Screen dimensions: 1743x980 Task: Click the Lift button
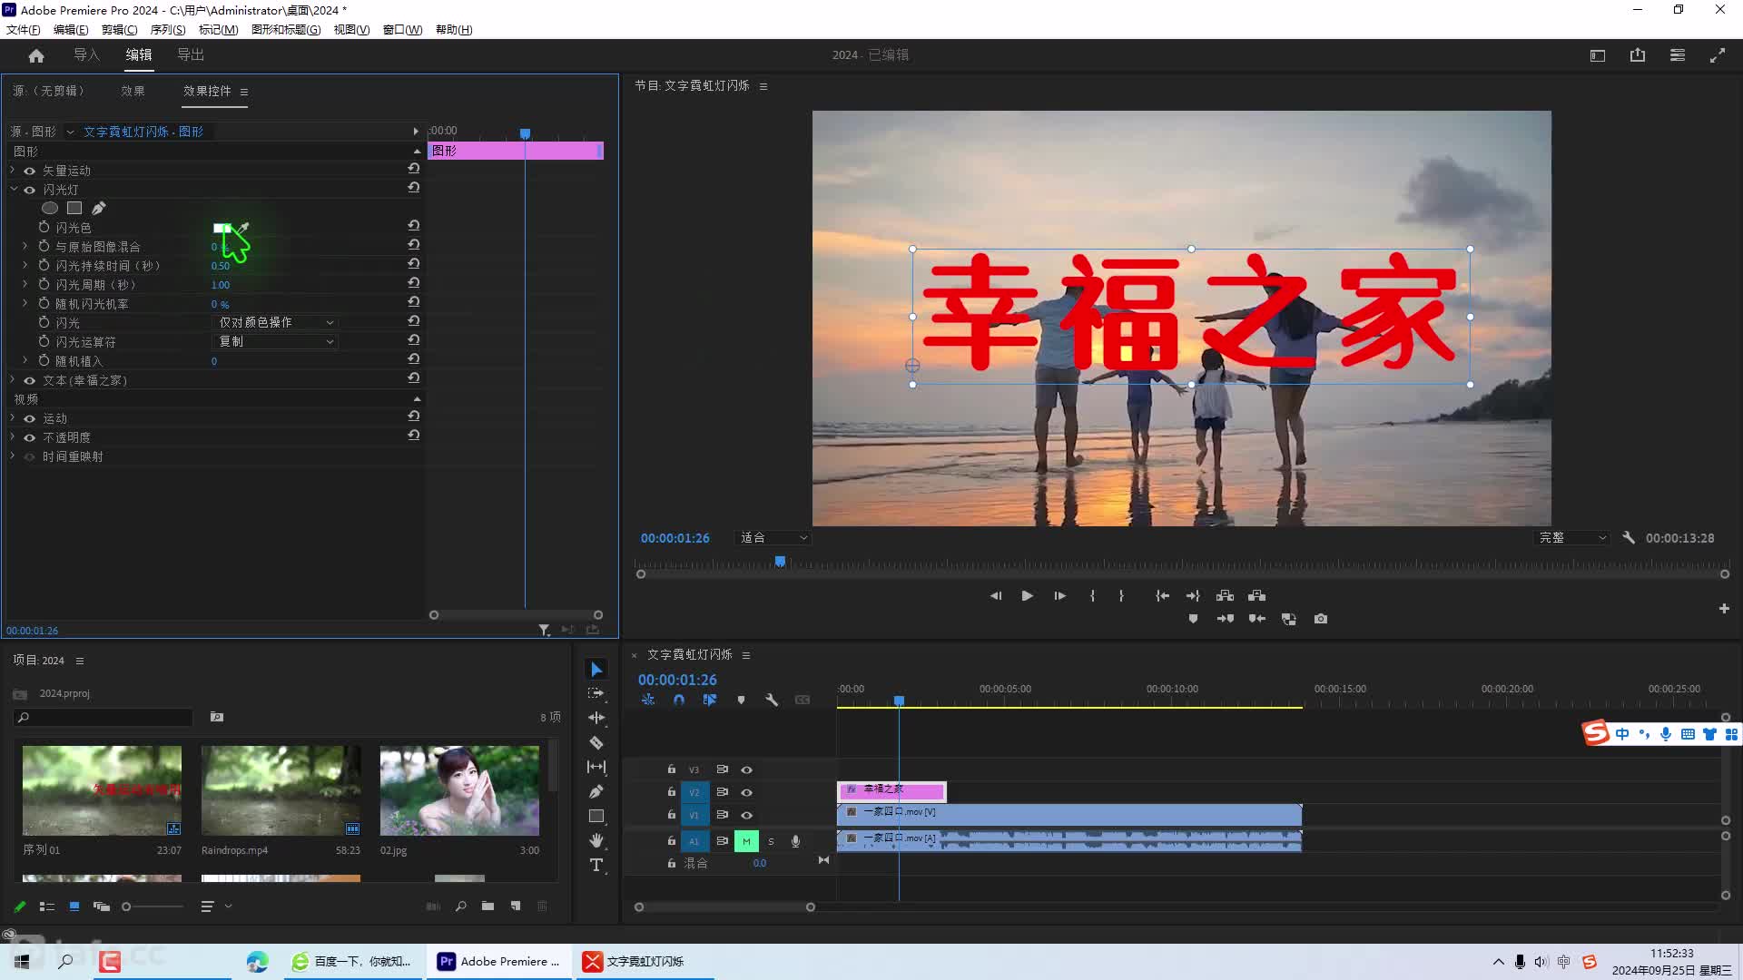click(1225, 596)
